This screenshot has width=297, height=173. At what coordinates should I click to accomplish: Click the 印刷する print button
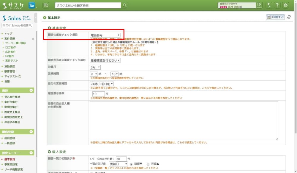click(275, 17)
